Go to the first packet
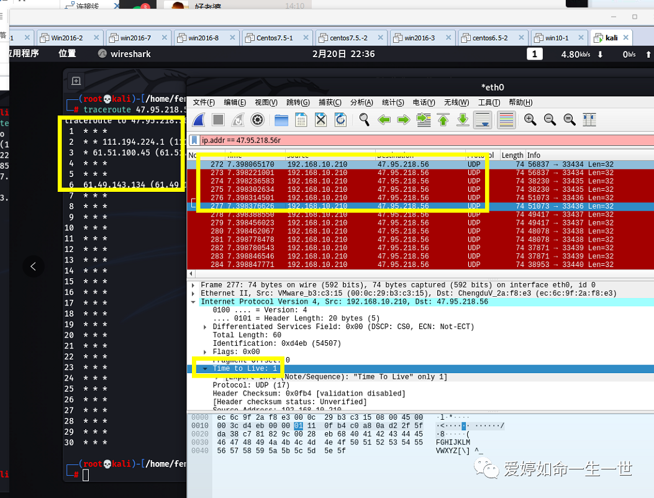Image resolution: width=654 pixels, height=498 pixels. (x=443, y=120)
